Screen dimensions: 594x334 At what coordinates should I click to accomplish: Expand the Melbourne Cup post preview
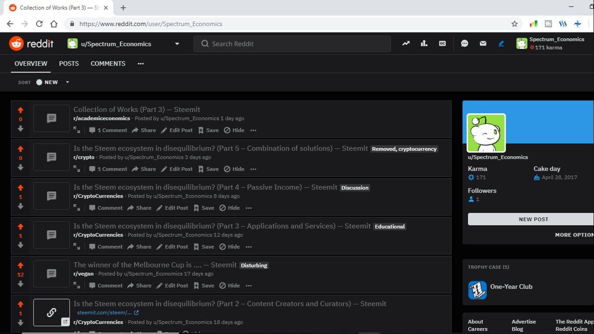point(77,286)
